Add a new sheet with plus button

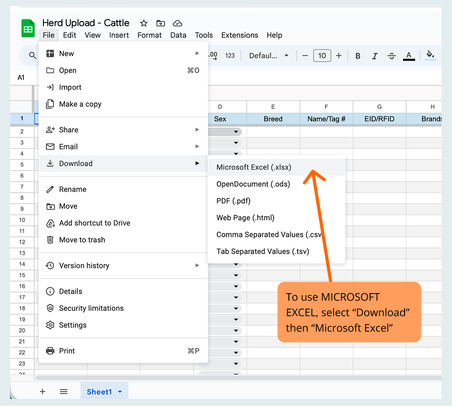pos(42,392)
